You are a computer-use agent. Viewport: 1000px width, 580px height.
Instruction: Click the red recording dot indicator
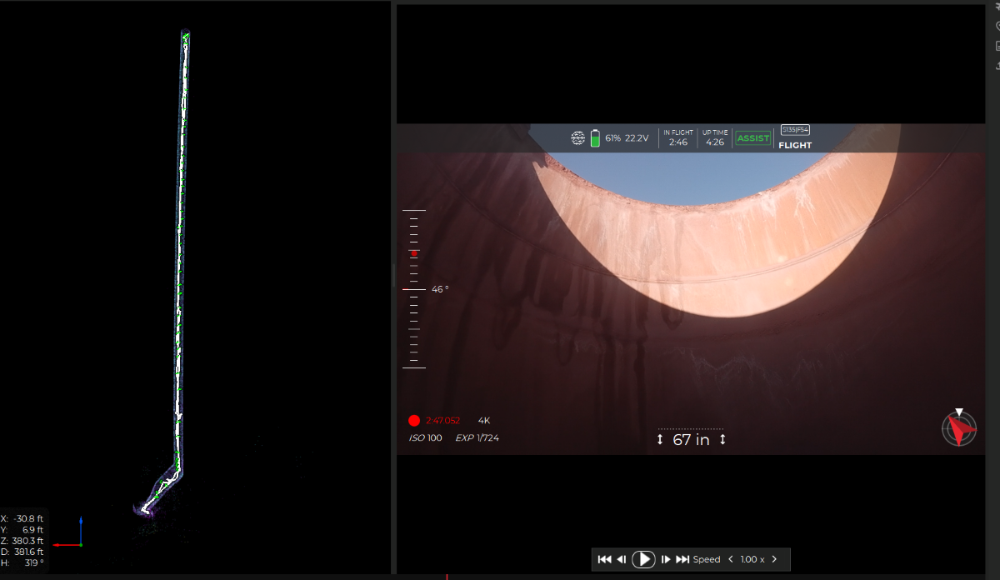tap(414, 421)
